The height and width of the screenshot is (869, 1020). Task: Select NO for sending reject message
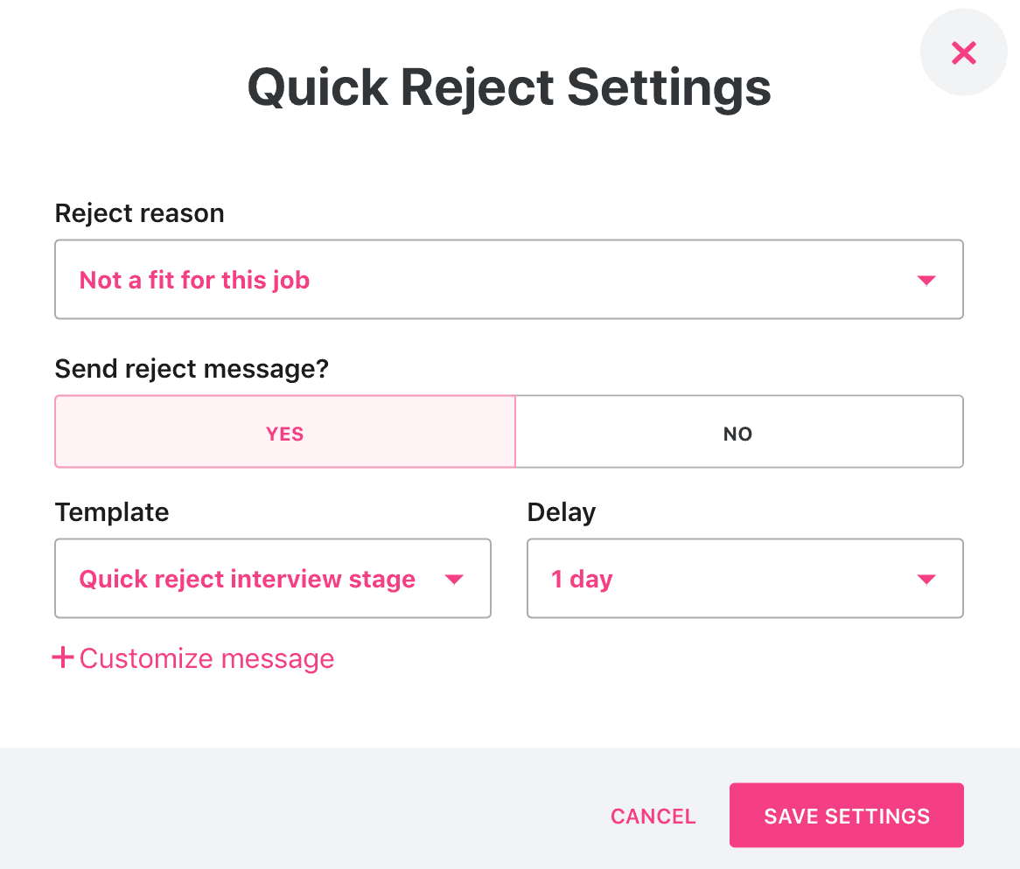coord(739,432)
